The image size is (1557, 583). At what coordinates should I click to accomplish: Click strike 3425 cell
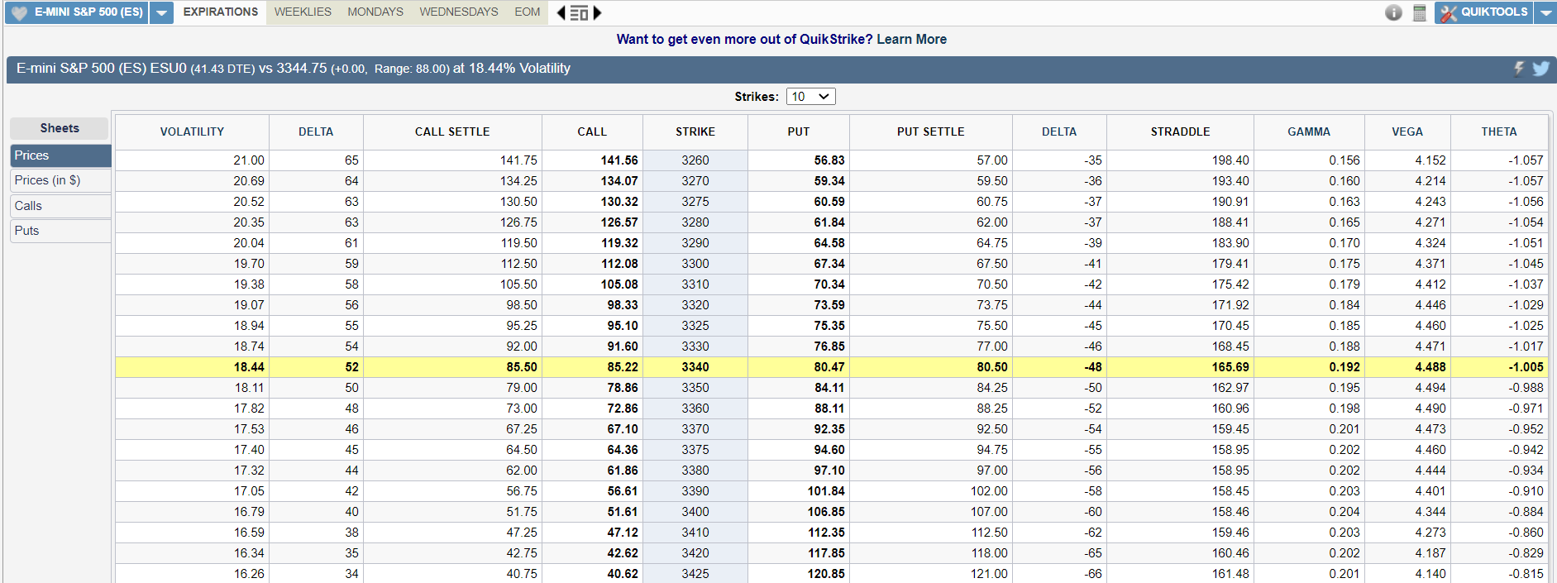pyautogui.click(x=695, y=574)
